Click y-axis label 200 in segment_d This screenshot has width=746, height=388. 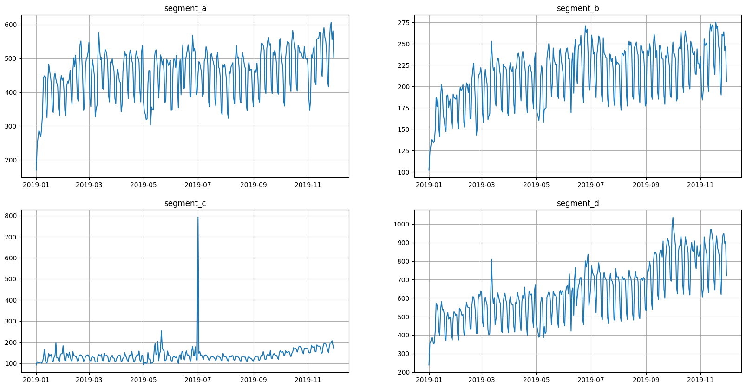coord(404,372)
